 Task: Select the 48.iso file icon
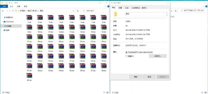click(103, 66)
